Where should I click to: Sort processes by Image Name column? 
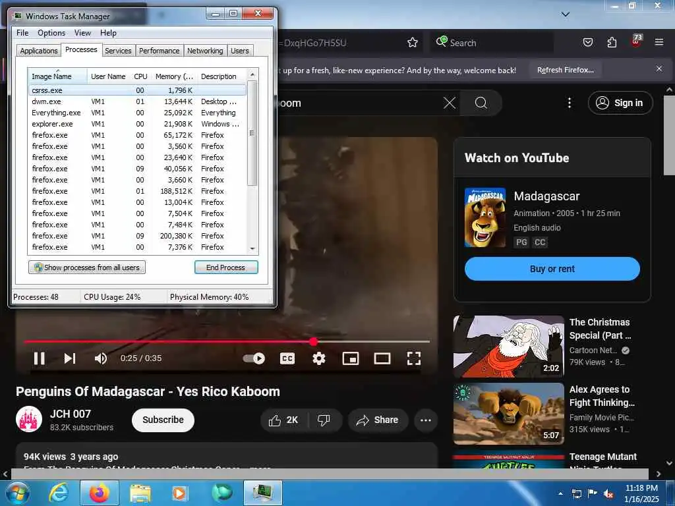click(x=58, y=76)
